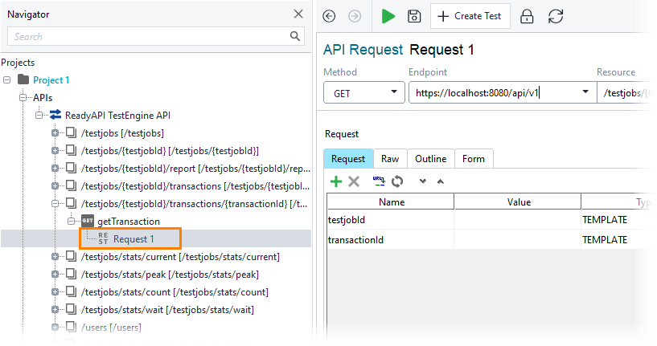
Task: Select getTransaction in the tree
Action: [129, 221]
